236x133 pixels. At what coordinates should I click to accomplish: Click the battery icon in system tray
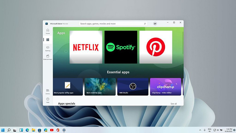coord(221,130)
